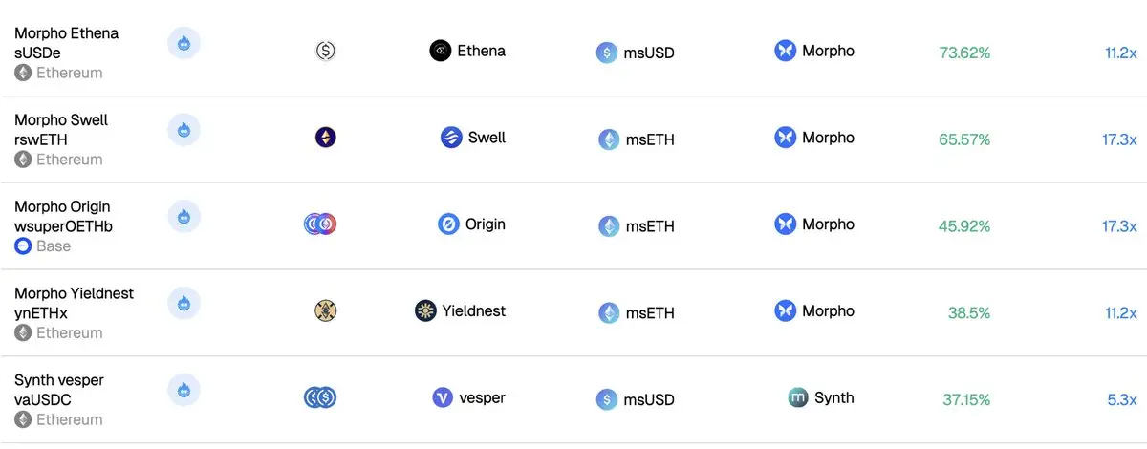The height and width of the screenshot is (449, 1147).
Task: Open the Morpho Ethena sUSDe strategy
Action: [67, 42]
